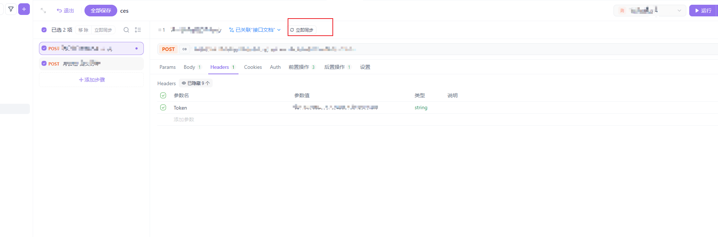The image size is (718, 237).
Task: Click 退出 to exit the scenario
Action: pos(66,11)
